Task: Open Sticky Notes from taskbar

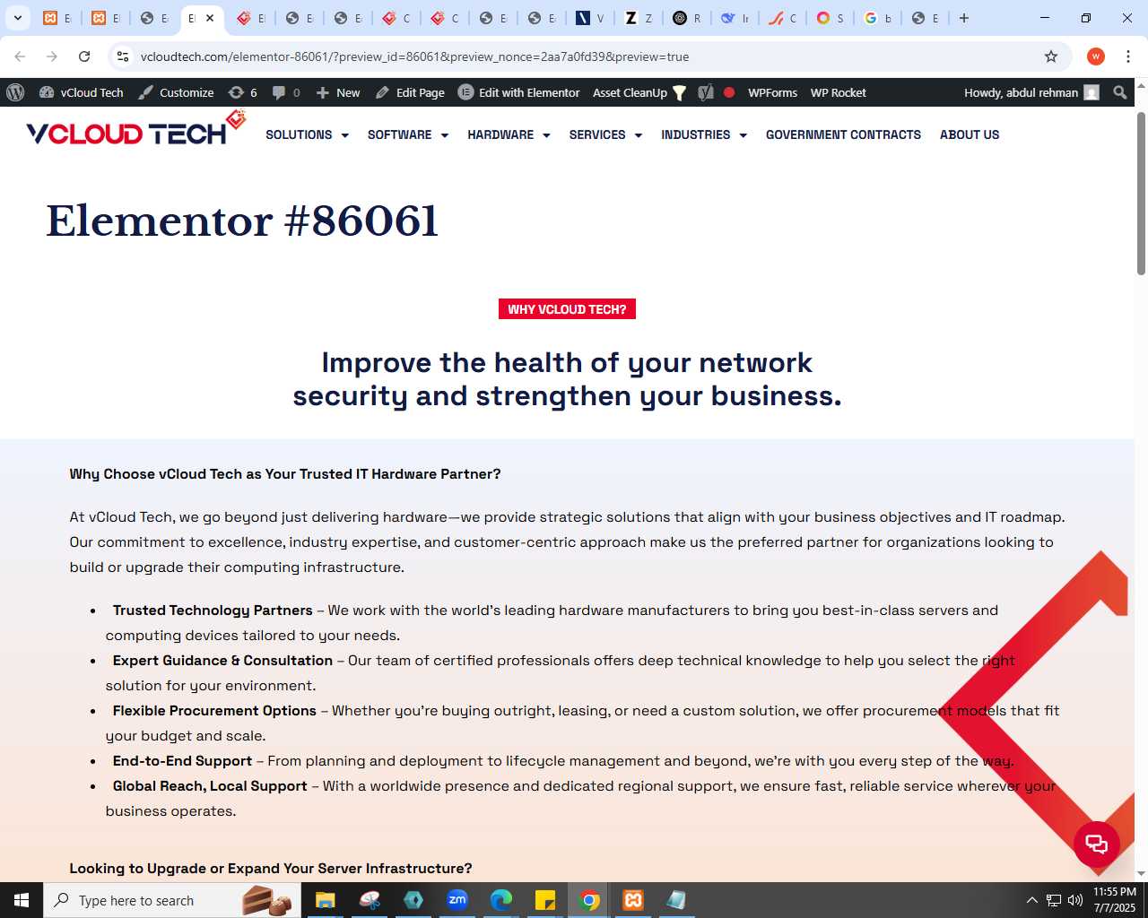Action: pos(545,900)
